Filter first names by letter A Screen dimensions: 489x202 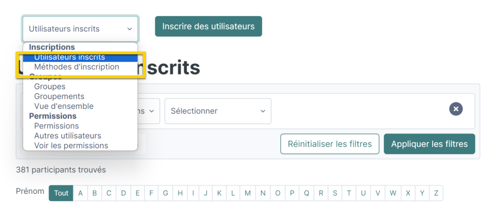[x=80, y=193]
